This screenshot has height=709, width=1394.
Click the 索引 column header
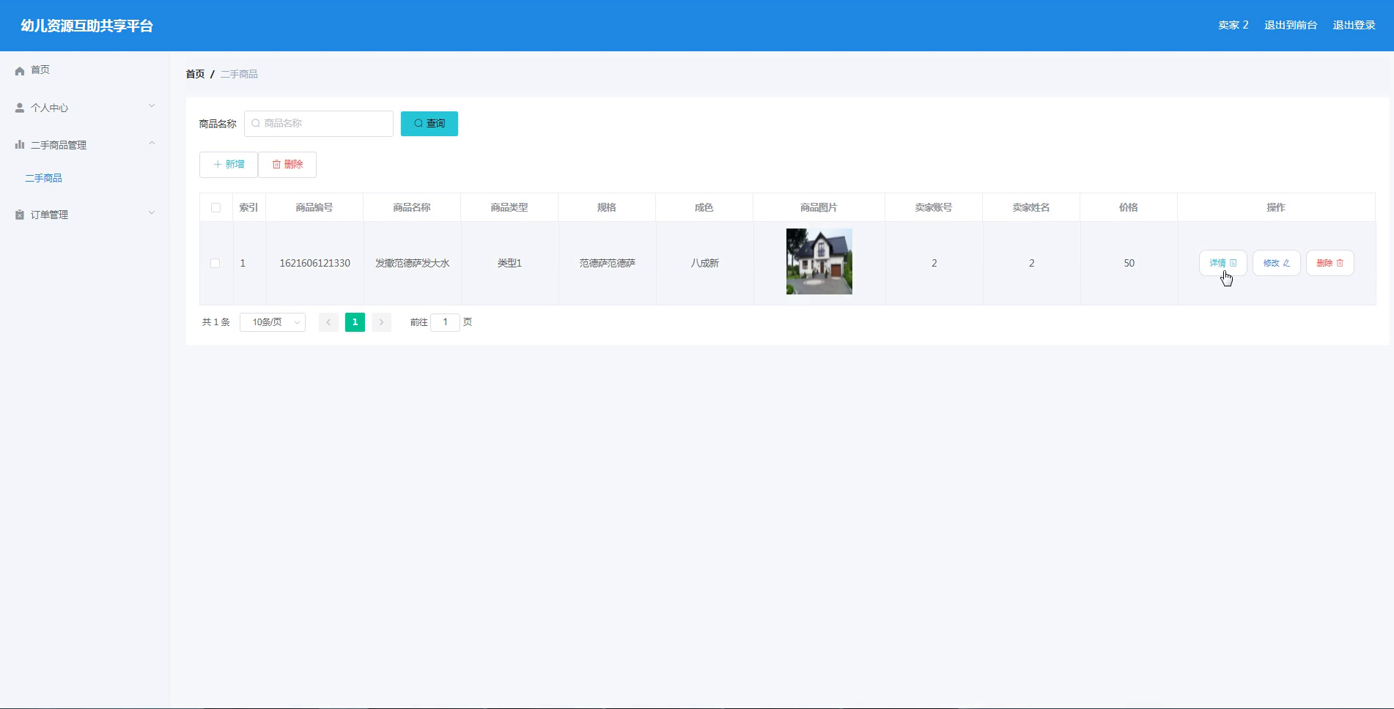pos(248,208)
